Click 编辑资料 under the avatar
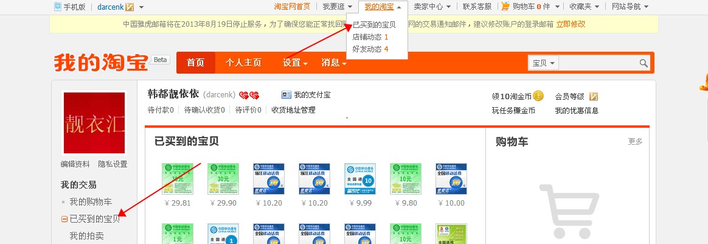 click(75, 164)
